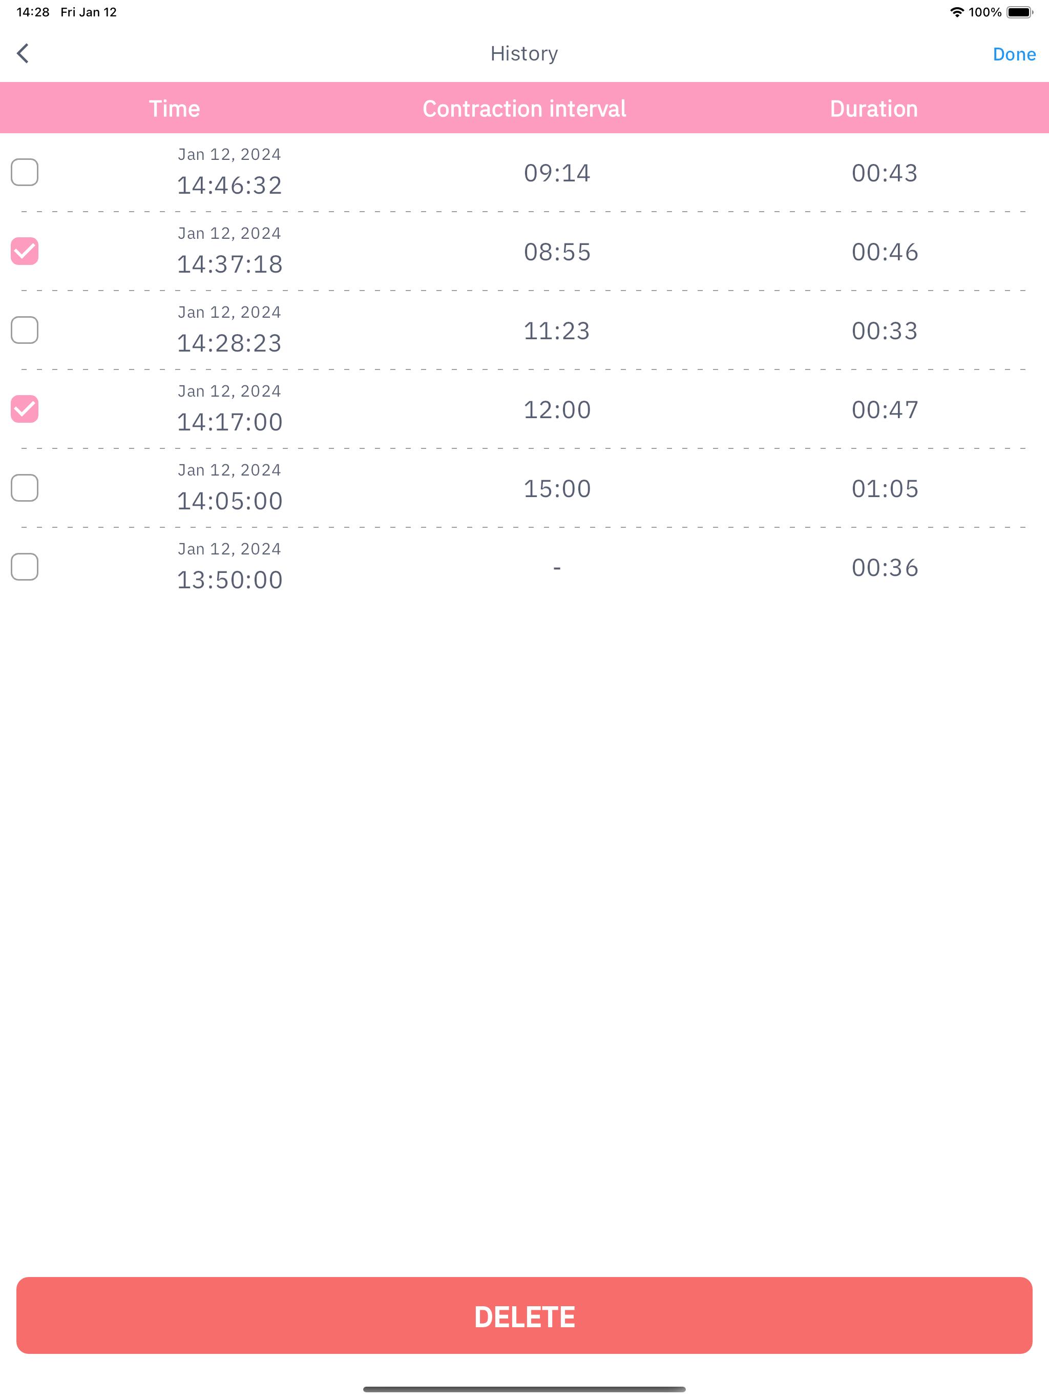
Task: Tap the 01:05 duration value
Action: [885, 488]
